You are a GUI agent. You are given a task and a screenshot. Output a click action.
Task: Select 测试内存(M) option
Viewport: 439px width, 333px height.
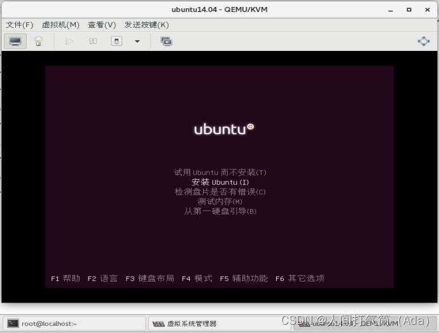pyautogui.click(x=220, y=201)
